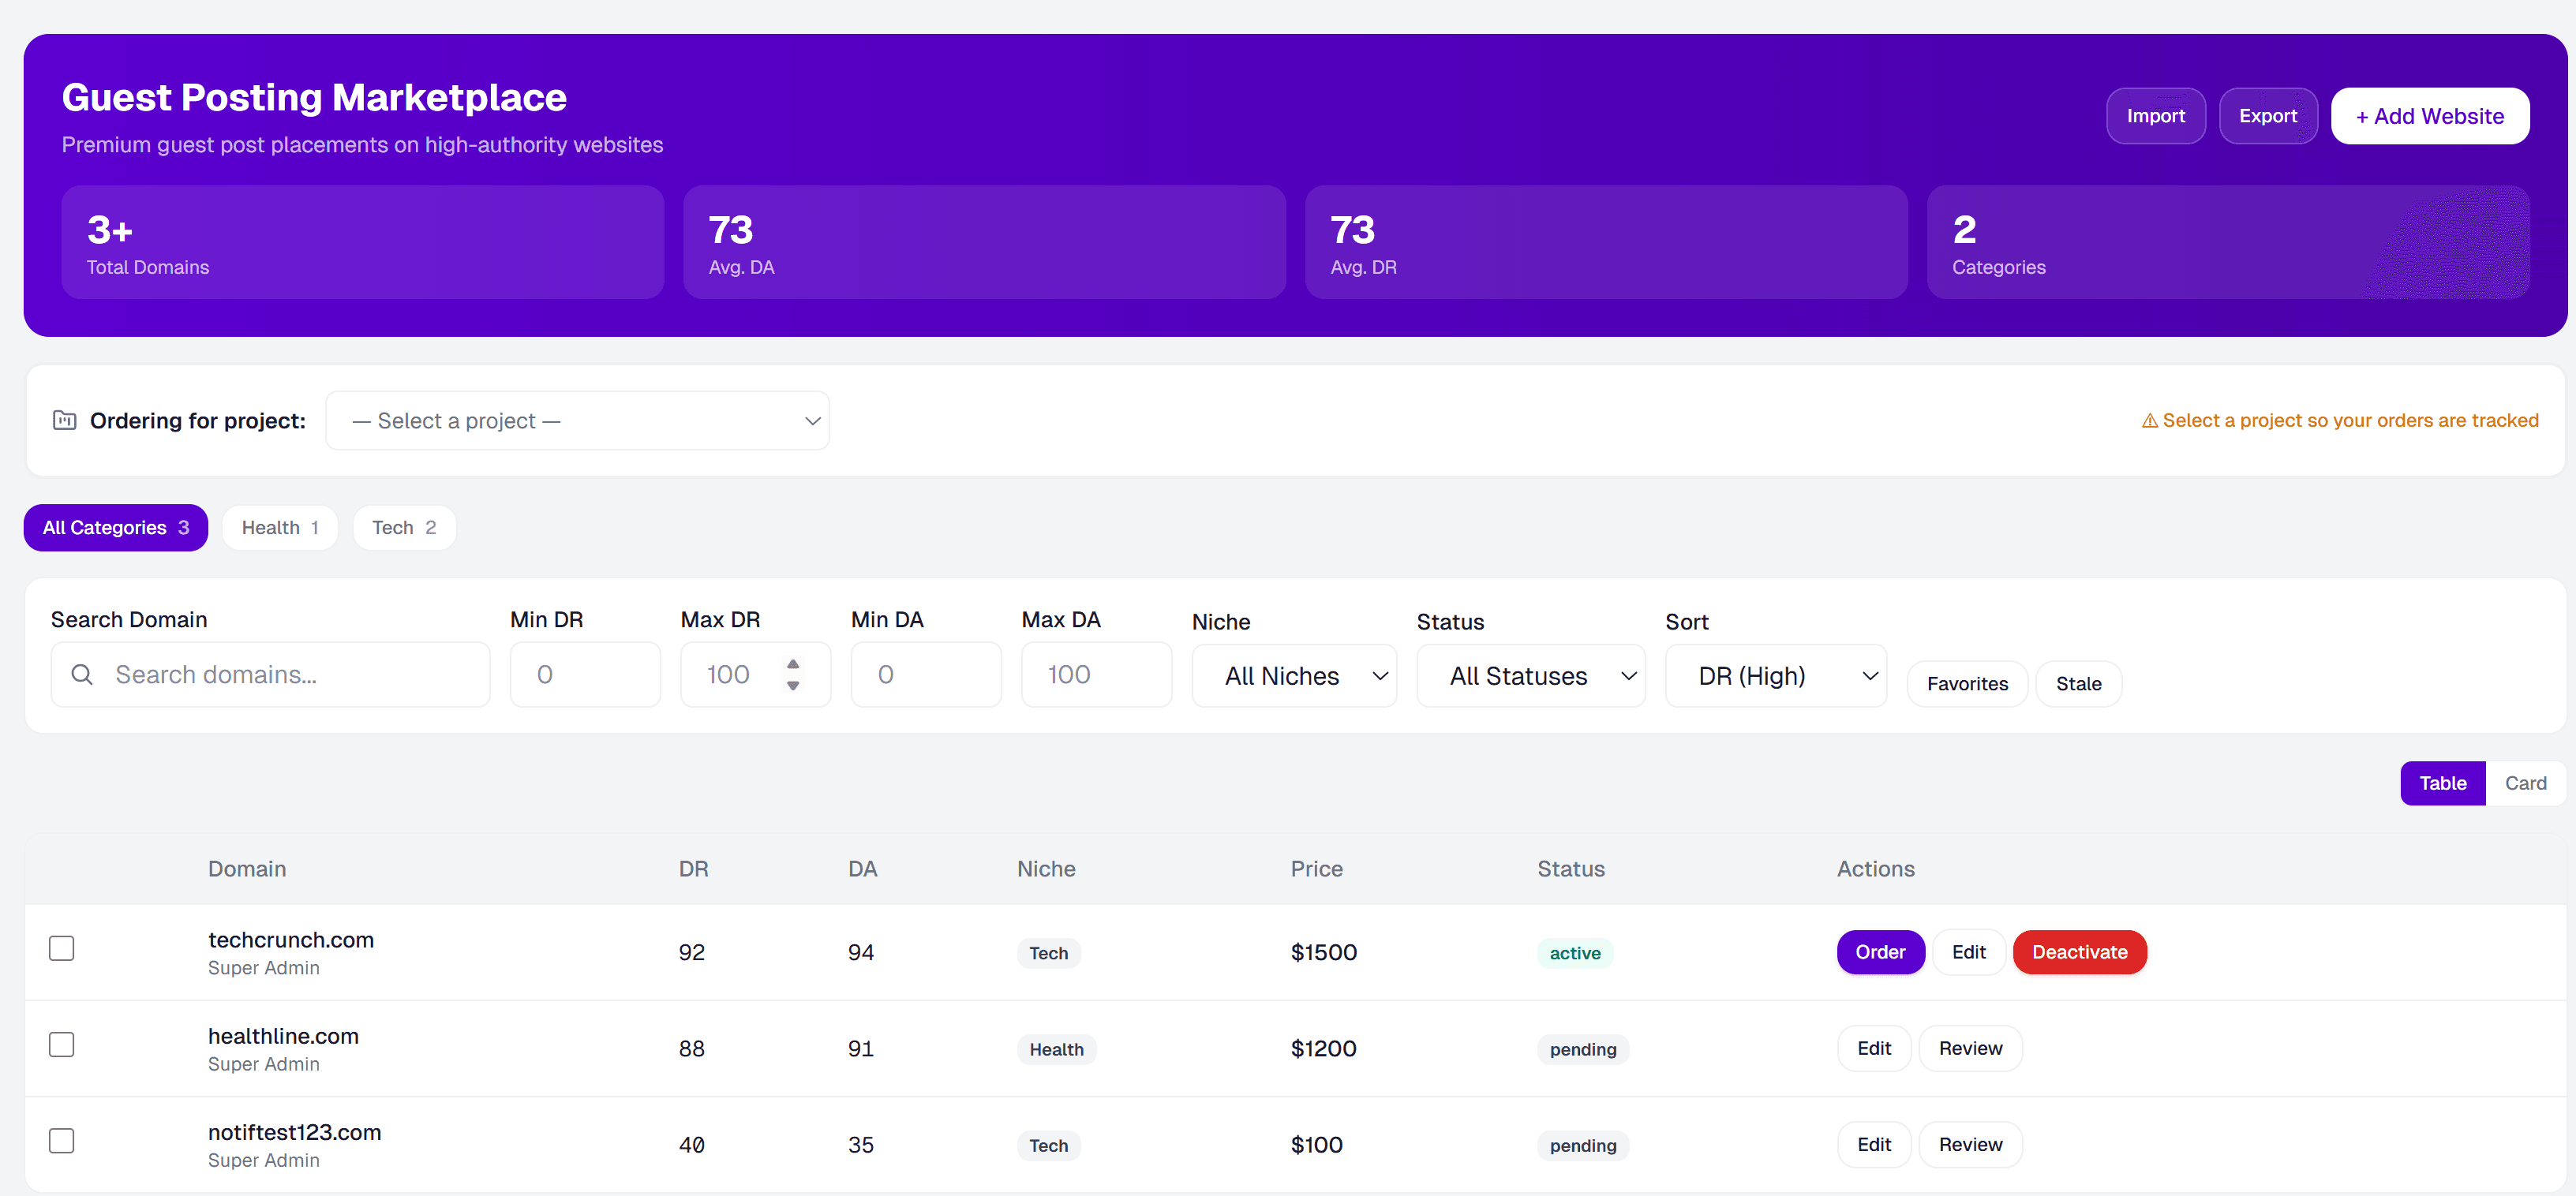Click the magnifier icon in Search Domain field
Screen dimensions: 2576x1196
click(x=82, y=675)
